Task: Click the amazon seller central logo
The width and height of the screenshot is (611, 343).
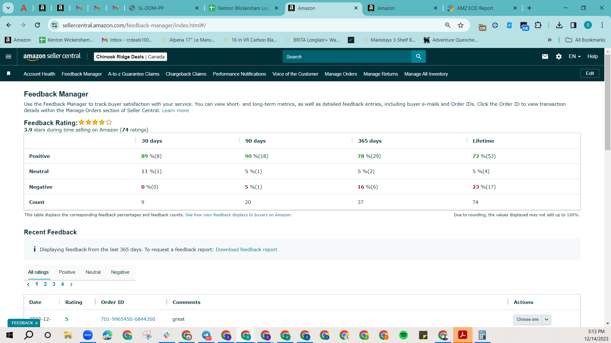Action: coord(52,57)
